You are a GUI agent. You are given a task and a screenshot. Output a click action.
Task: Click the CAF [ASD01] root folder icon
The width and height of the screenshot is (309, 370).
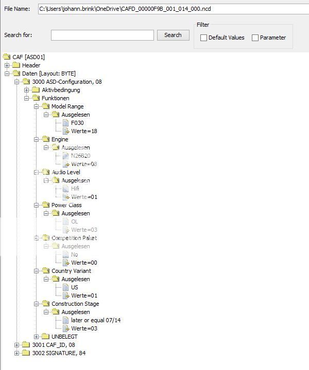[x=7, y=57]
